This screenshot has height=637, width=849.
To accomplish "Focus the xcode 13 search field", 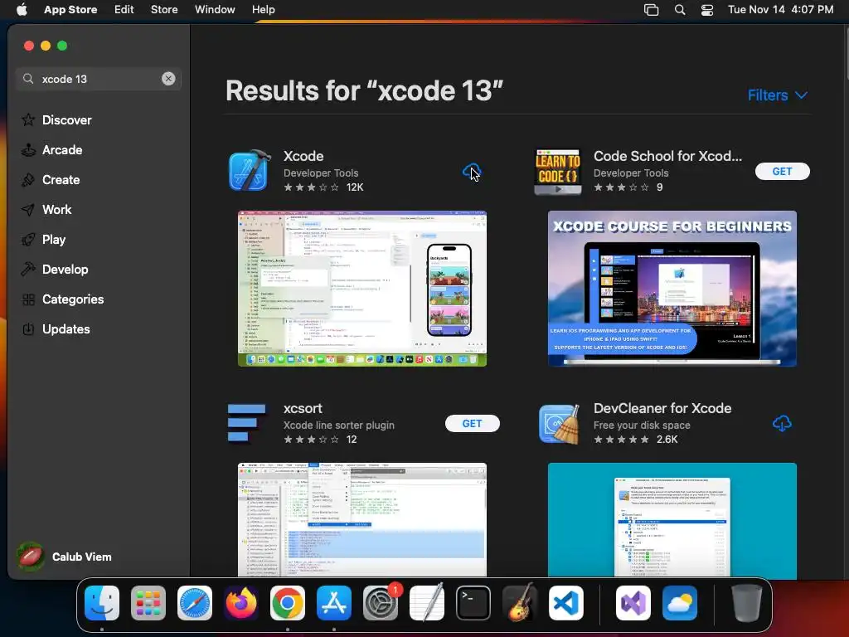I will [x=99, y=79].
